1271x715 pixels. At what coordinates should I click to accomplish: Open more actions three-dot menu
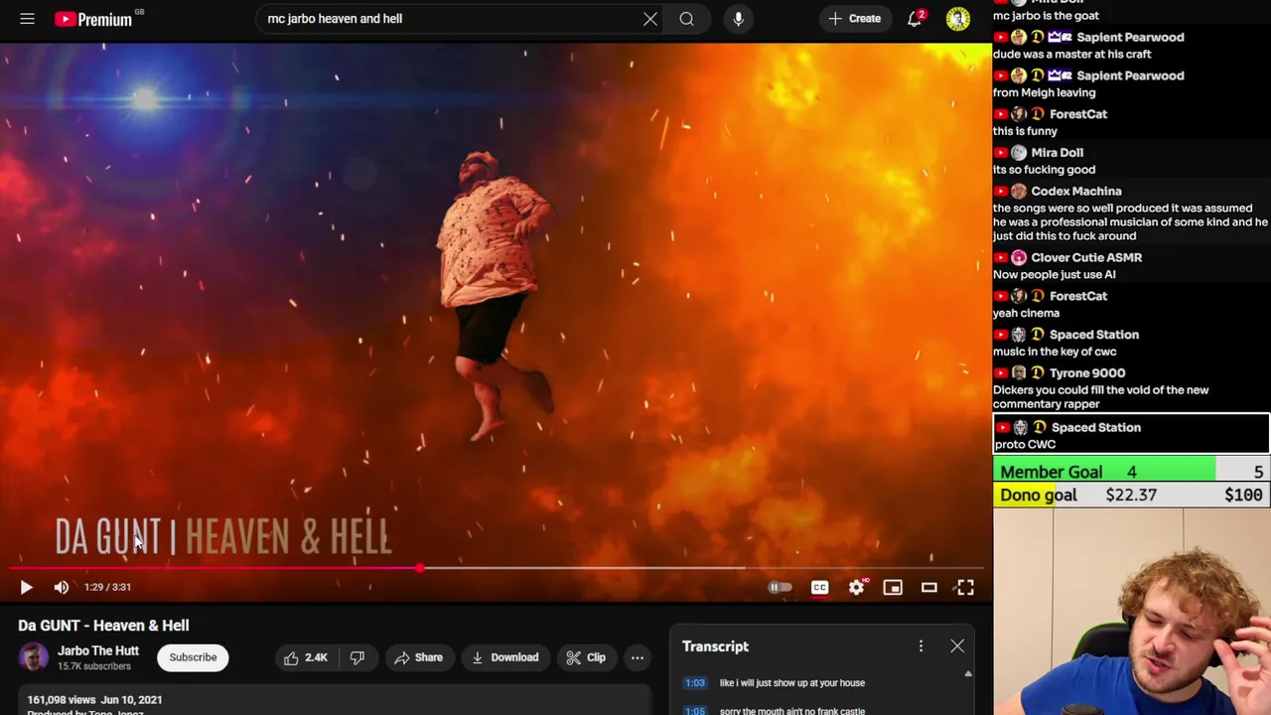coord(637,657)
